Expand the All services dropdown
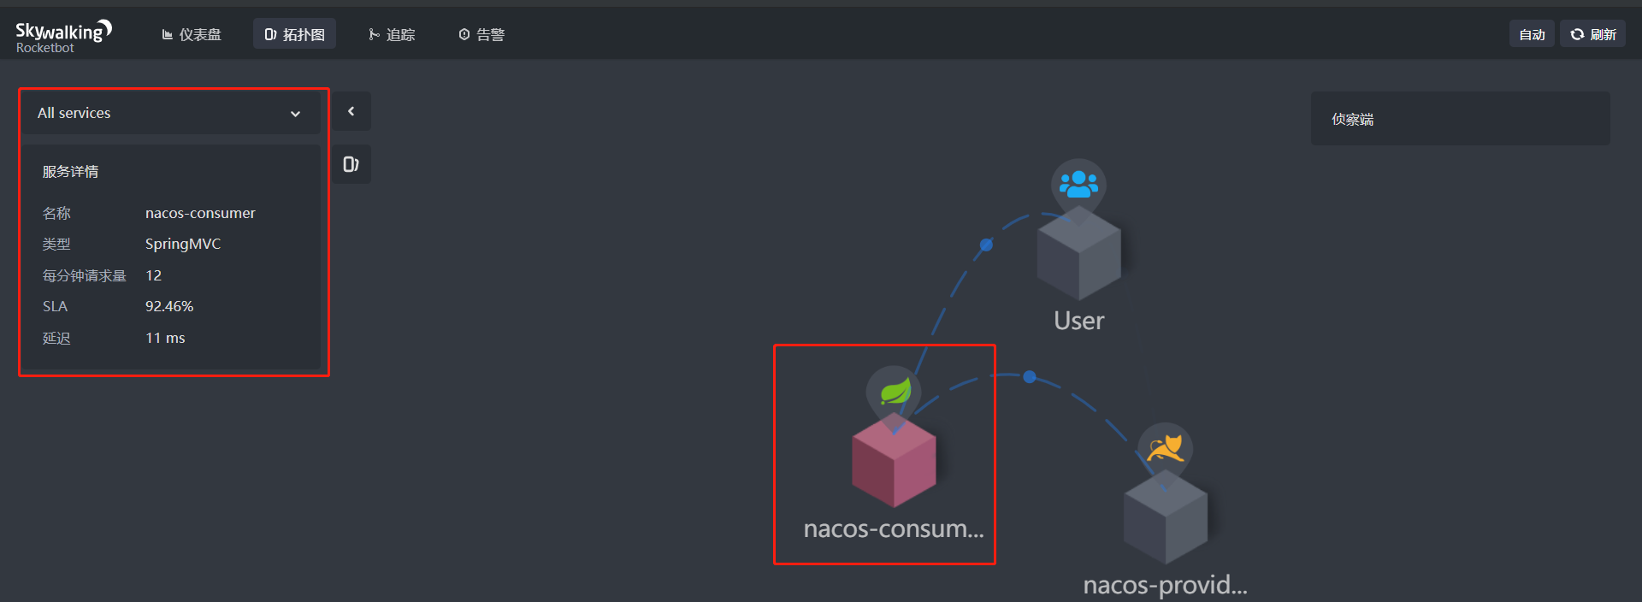Viewport: 1642px width, 602px height. pyautogui.click(x=170, y=113)
